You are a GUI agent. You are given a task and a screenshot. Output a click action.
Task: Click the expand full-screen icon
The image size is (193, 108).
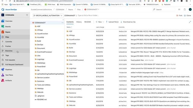coord(190,22)
